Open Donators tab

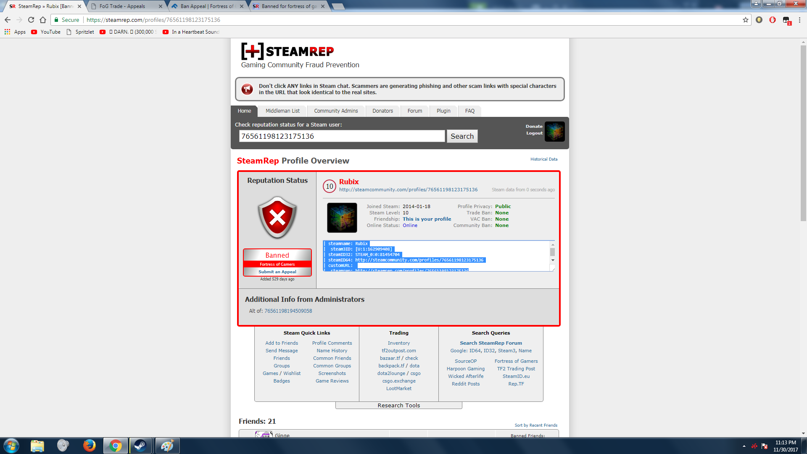pyautogui.click(x=382, y=111)
